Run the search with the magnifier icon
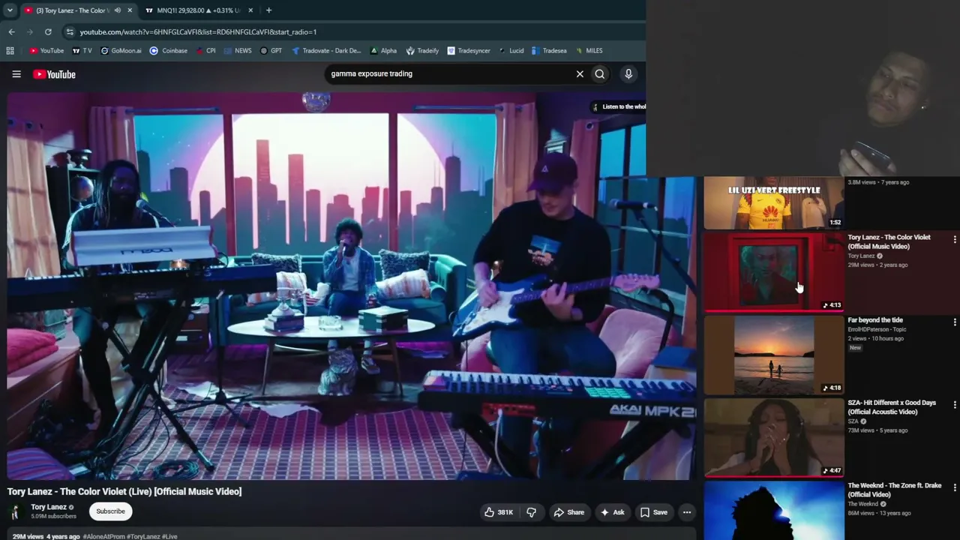Viewport: 960px width, 540px height. tap(600, 73)
